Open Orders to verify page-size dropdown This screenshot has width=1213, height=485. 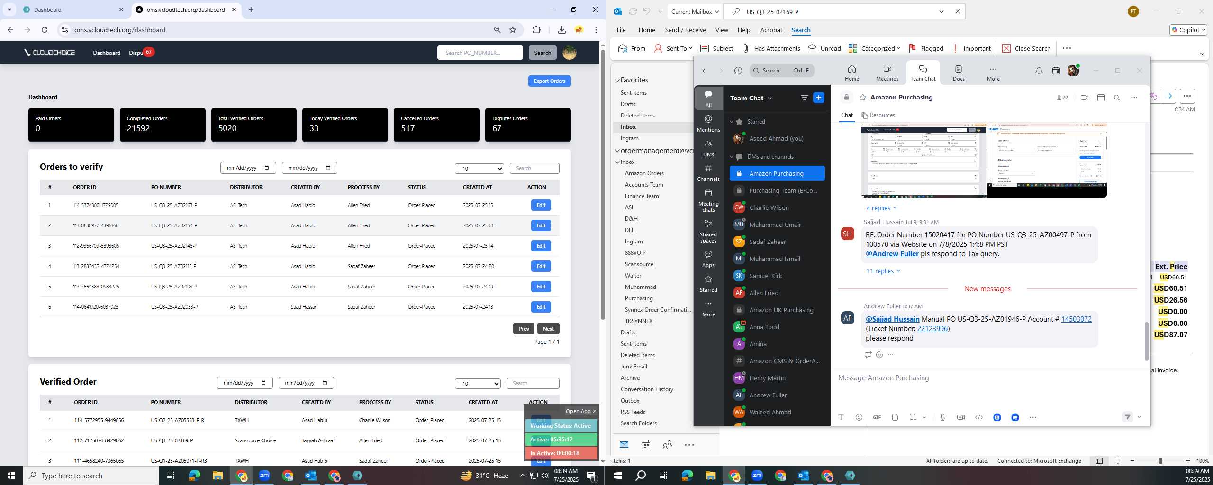click(479, 169)
